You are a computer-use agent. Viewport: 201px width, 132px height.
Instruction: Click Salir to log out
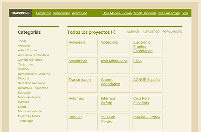(x=185, y=13)
